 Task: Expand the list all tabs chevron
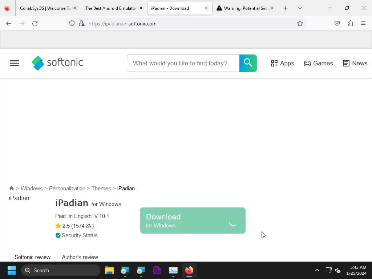[300, 8]
